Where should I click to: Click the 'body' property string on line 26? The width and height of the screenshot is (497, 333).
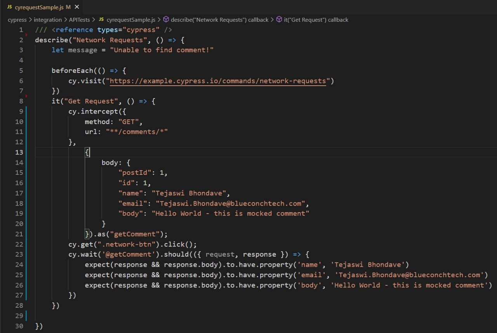(309, 285)
